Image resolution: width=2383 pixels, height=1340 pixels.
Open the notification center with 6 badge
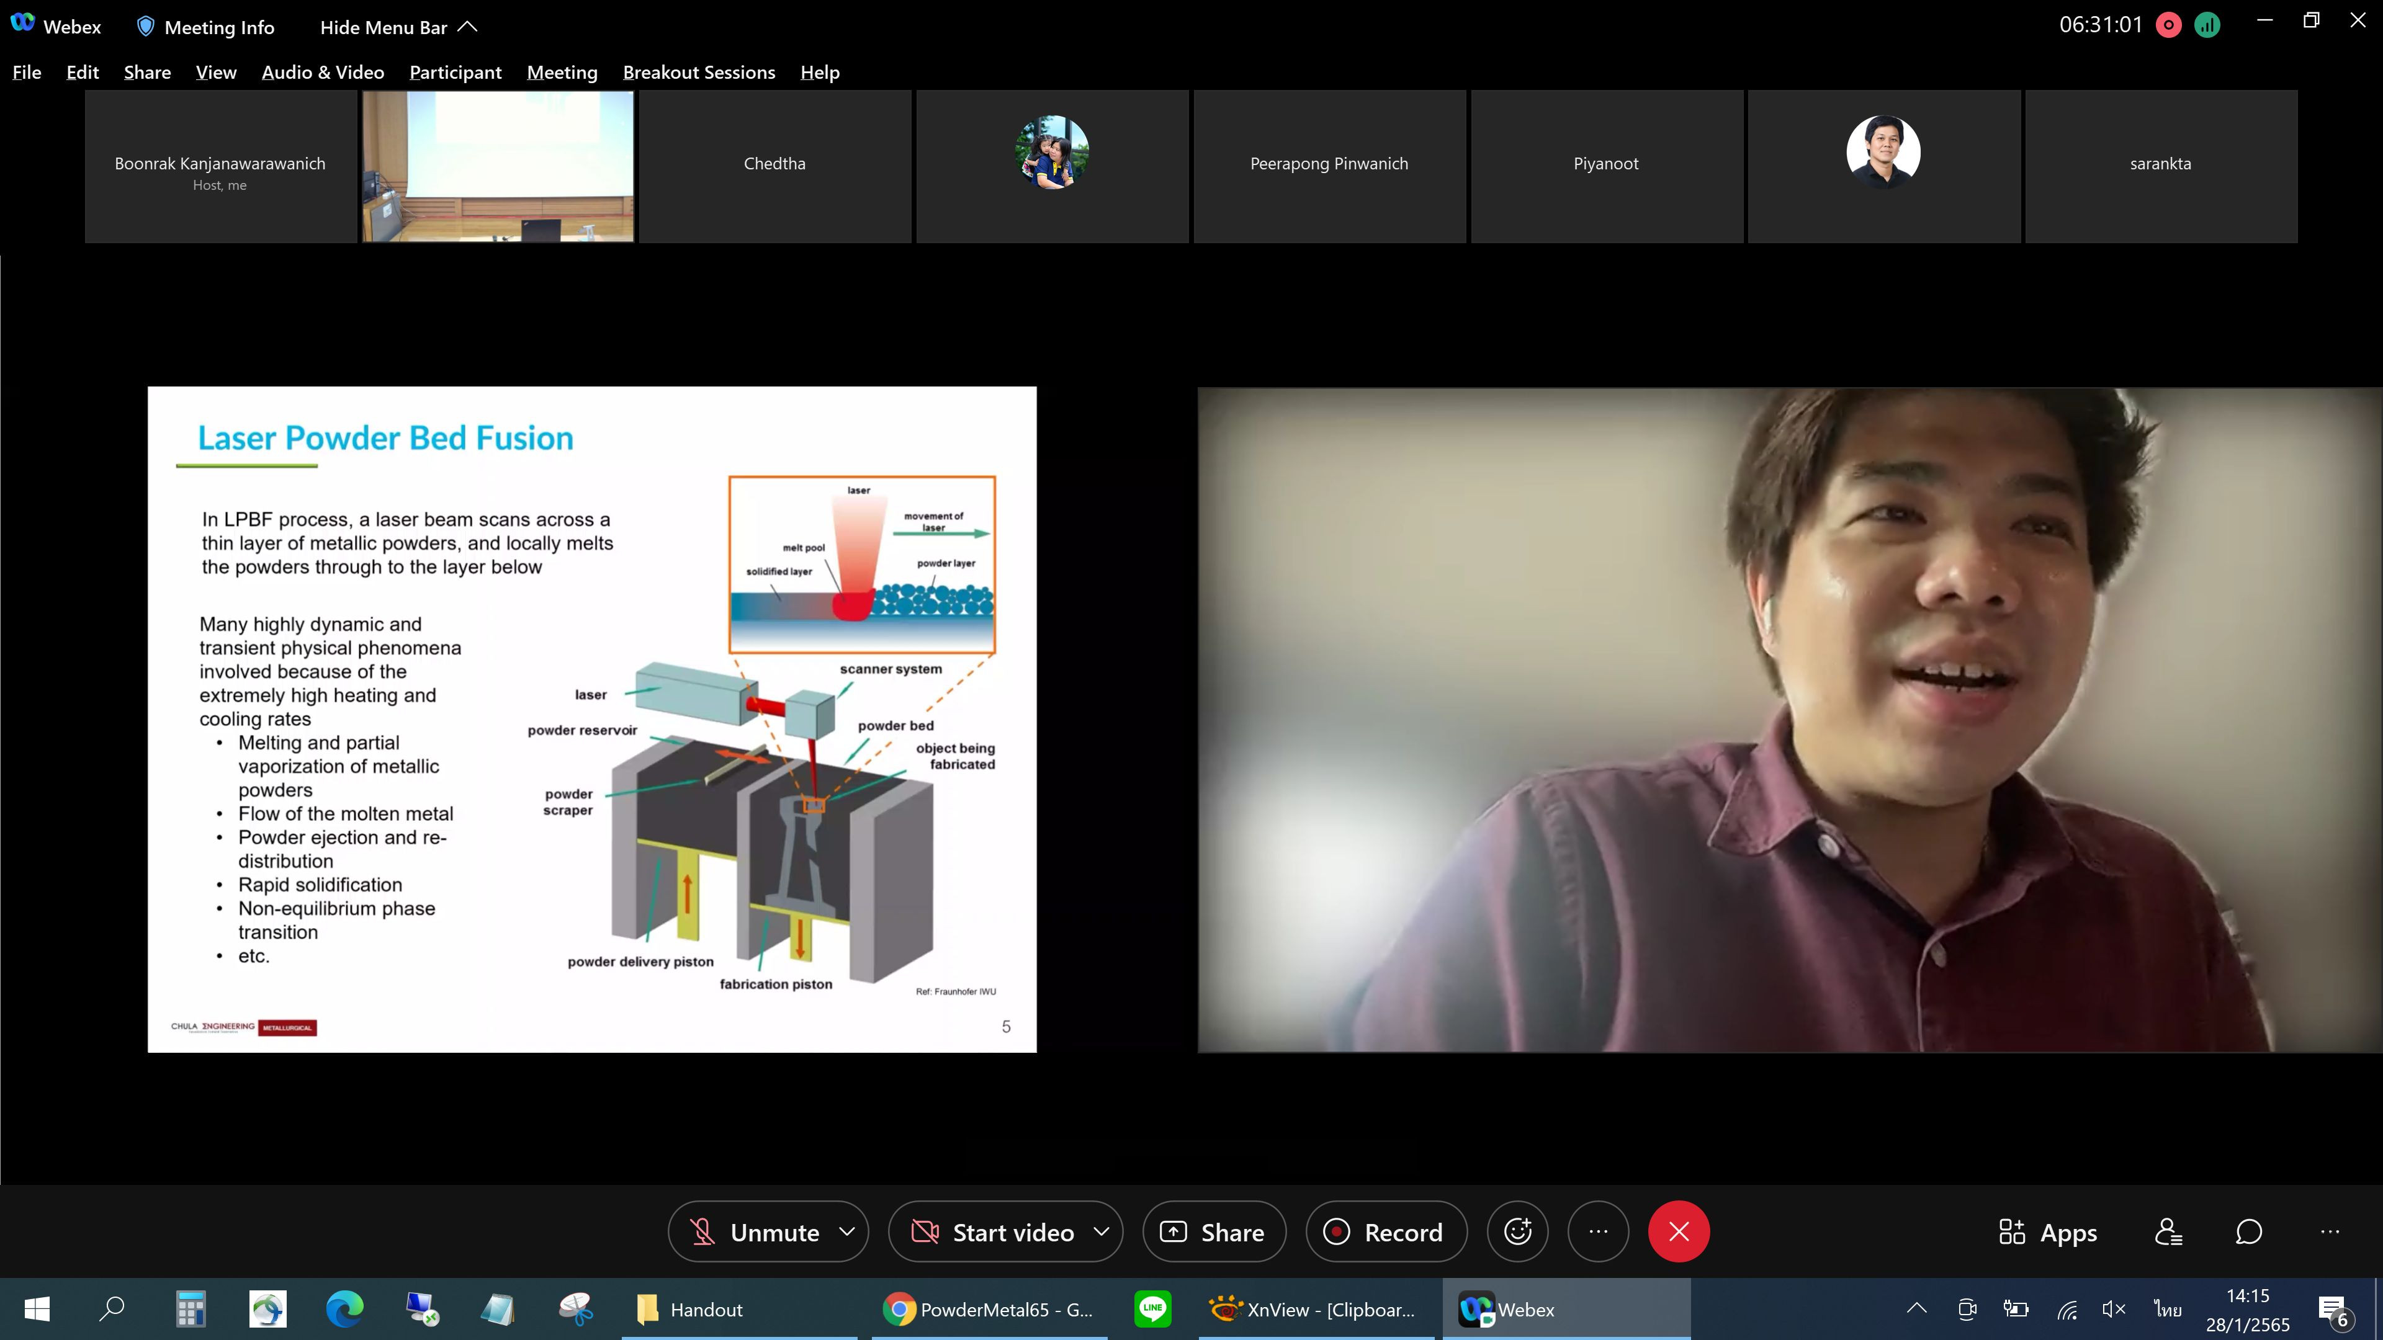[x=2335, y=1310]
